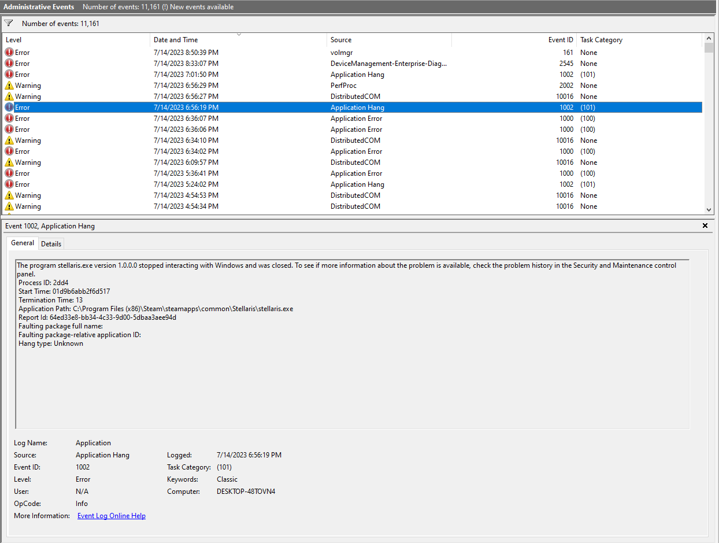Click the warning icon on the 6:09:57 DistributedCOM row
The image size is (719, 543).
click(x=10, y=162)
